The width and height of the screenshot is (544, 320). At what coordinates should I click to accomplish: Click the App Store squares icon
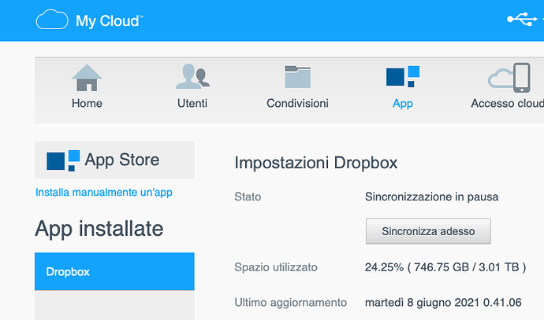pos(63,160)
